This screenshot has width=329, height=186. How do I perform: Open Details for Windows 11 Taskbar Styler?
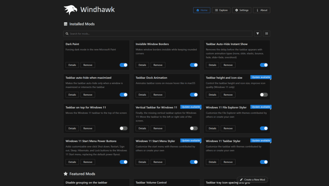[212, 162]
